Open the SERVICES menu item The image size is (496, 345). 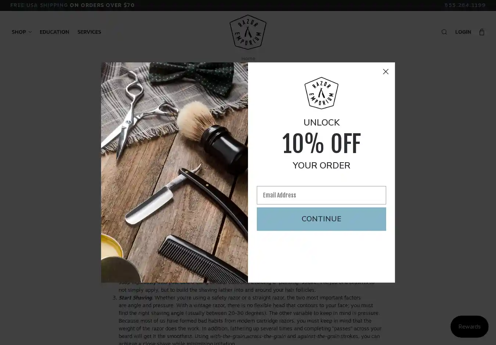pos(89,32)
